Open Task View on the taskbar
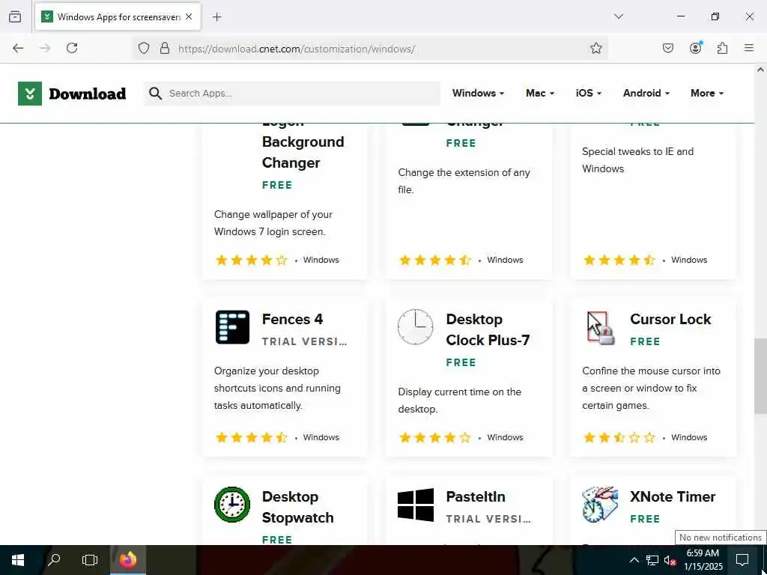 (x=90, y=560)
